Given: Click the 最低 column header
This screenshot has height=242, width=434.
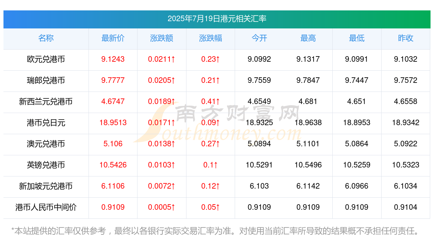Looking at the screenshot, I should 357,38.
